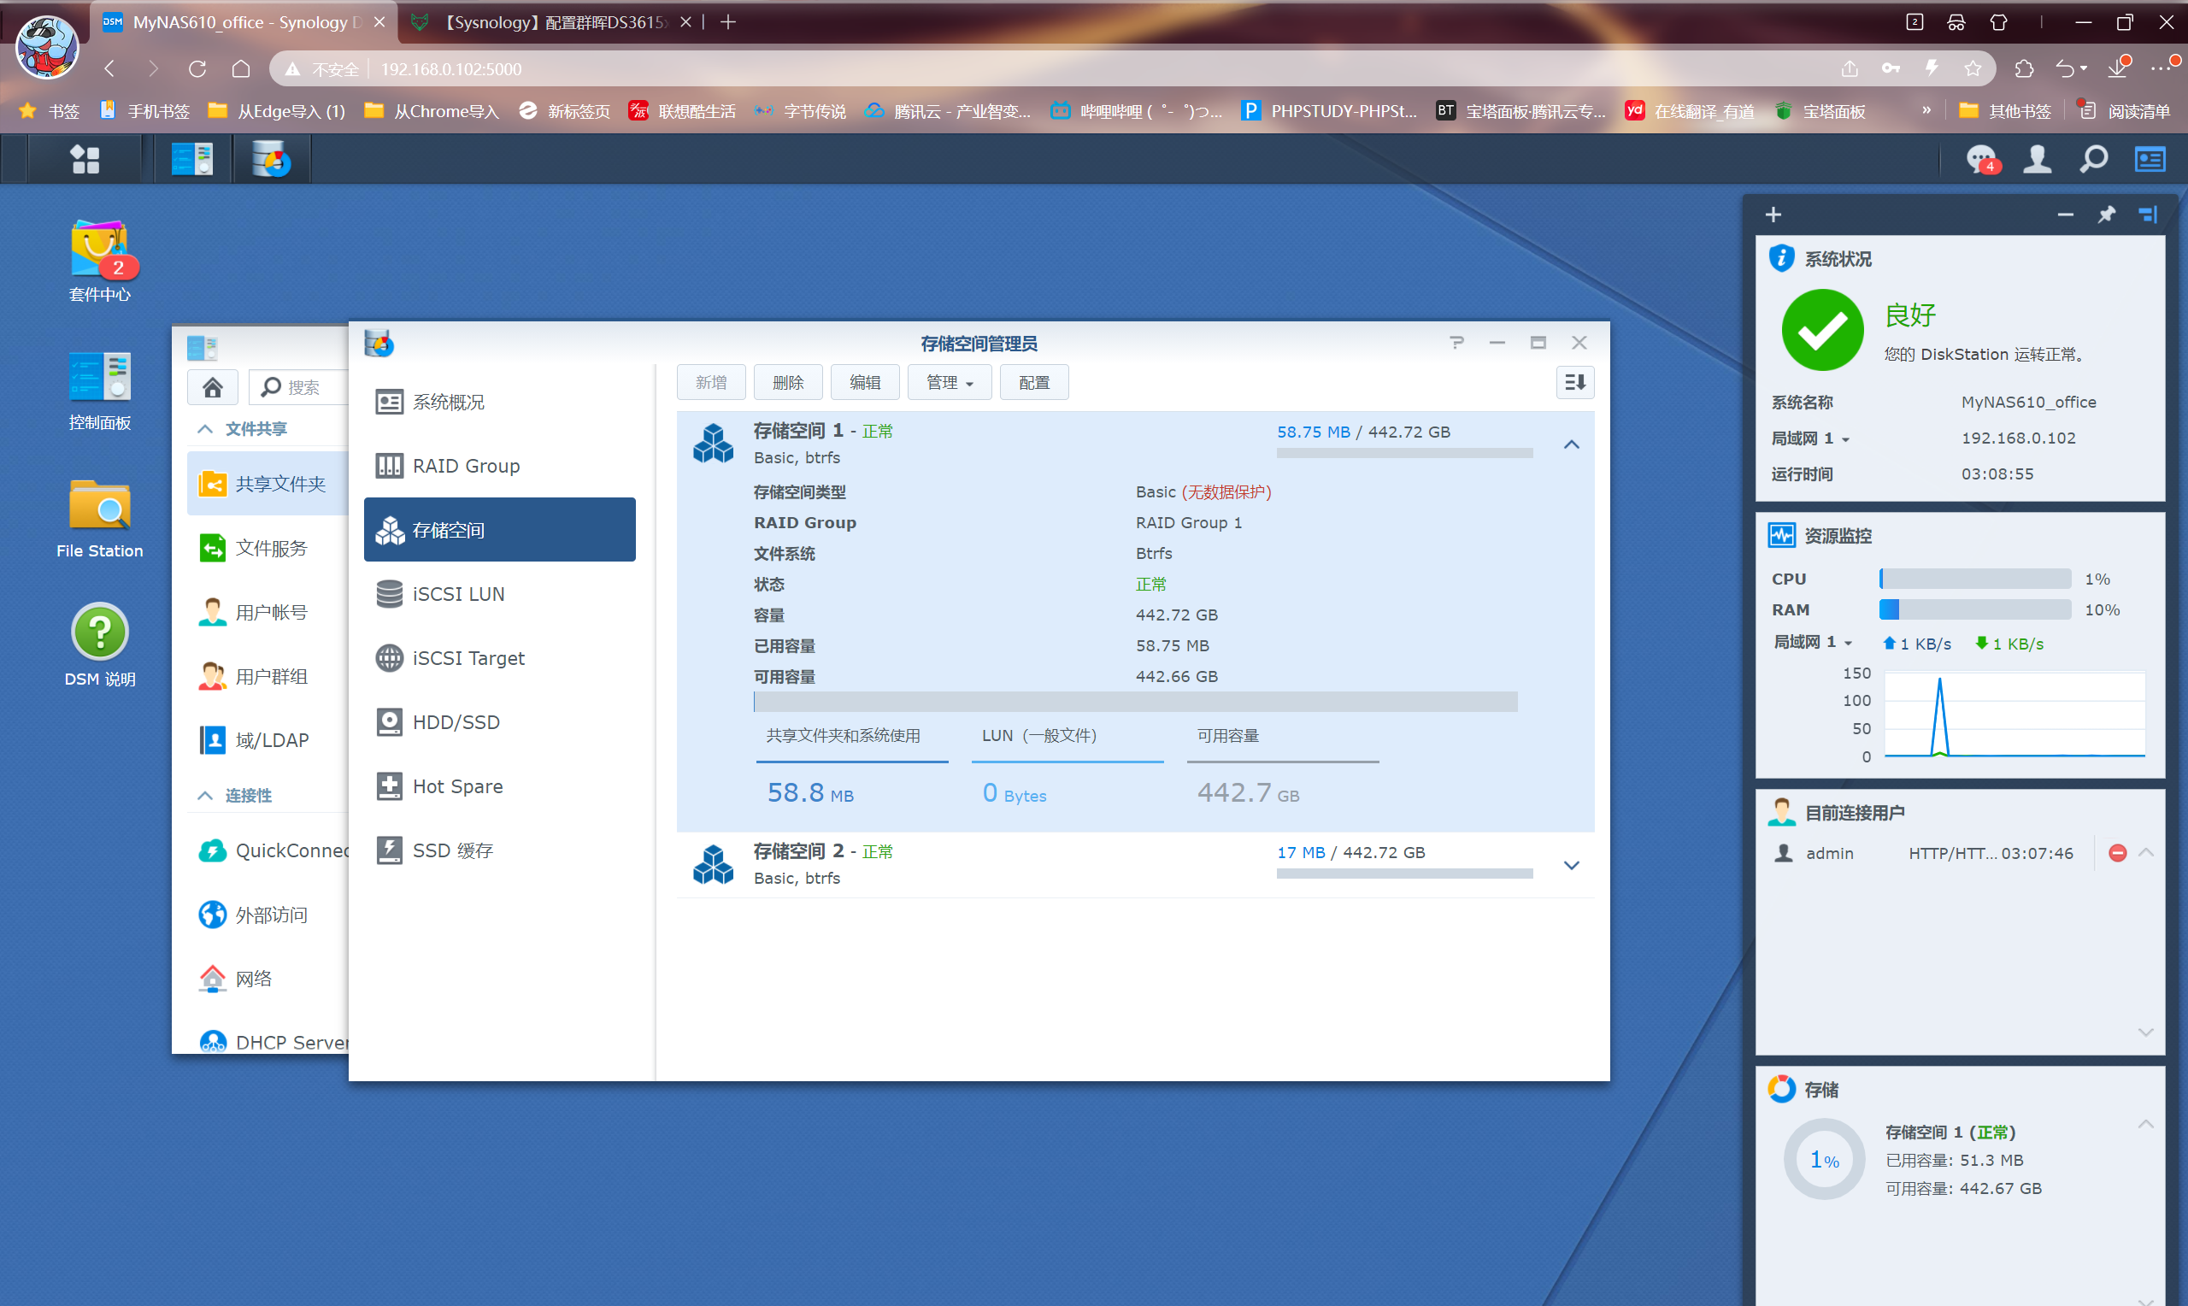
Task: Dock widget panel to the side
Action: [x=2148, y=214]
